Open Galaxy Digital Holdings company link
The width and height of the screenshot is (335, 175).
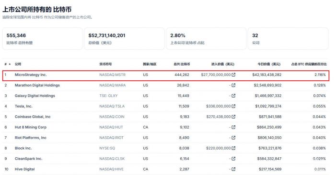[x=35, y=96]
